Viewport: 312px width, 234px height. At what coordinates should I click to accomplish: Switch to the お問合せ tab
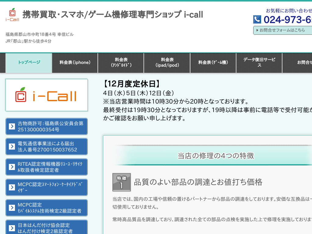point(302,62)
